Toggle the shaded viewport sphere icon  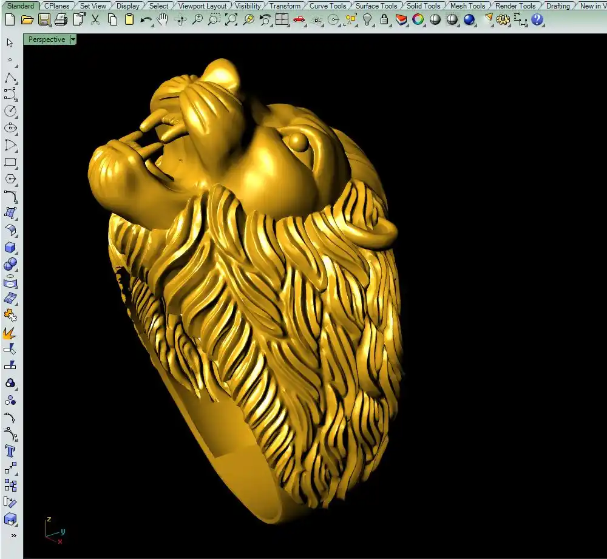435,19
